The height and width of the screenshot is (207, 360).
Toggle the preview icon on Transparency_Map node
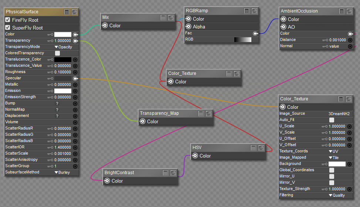209,113
